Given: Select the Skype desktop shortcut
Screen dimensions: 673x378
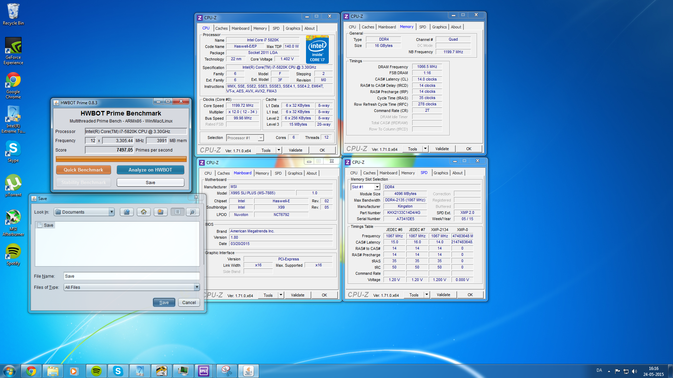Looking at the screenshot, I should click(13, 152).
